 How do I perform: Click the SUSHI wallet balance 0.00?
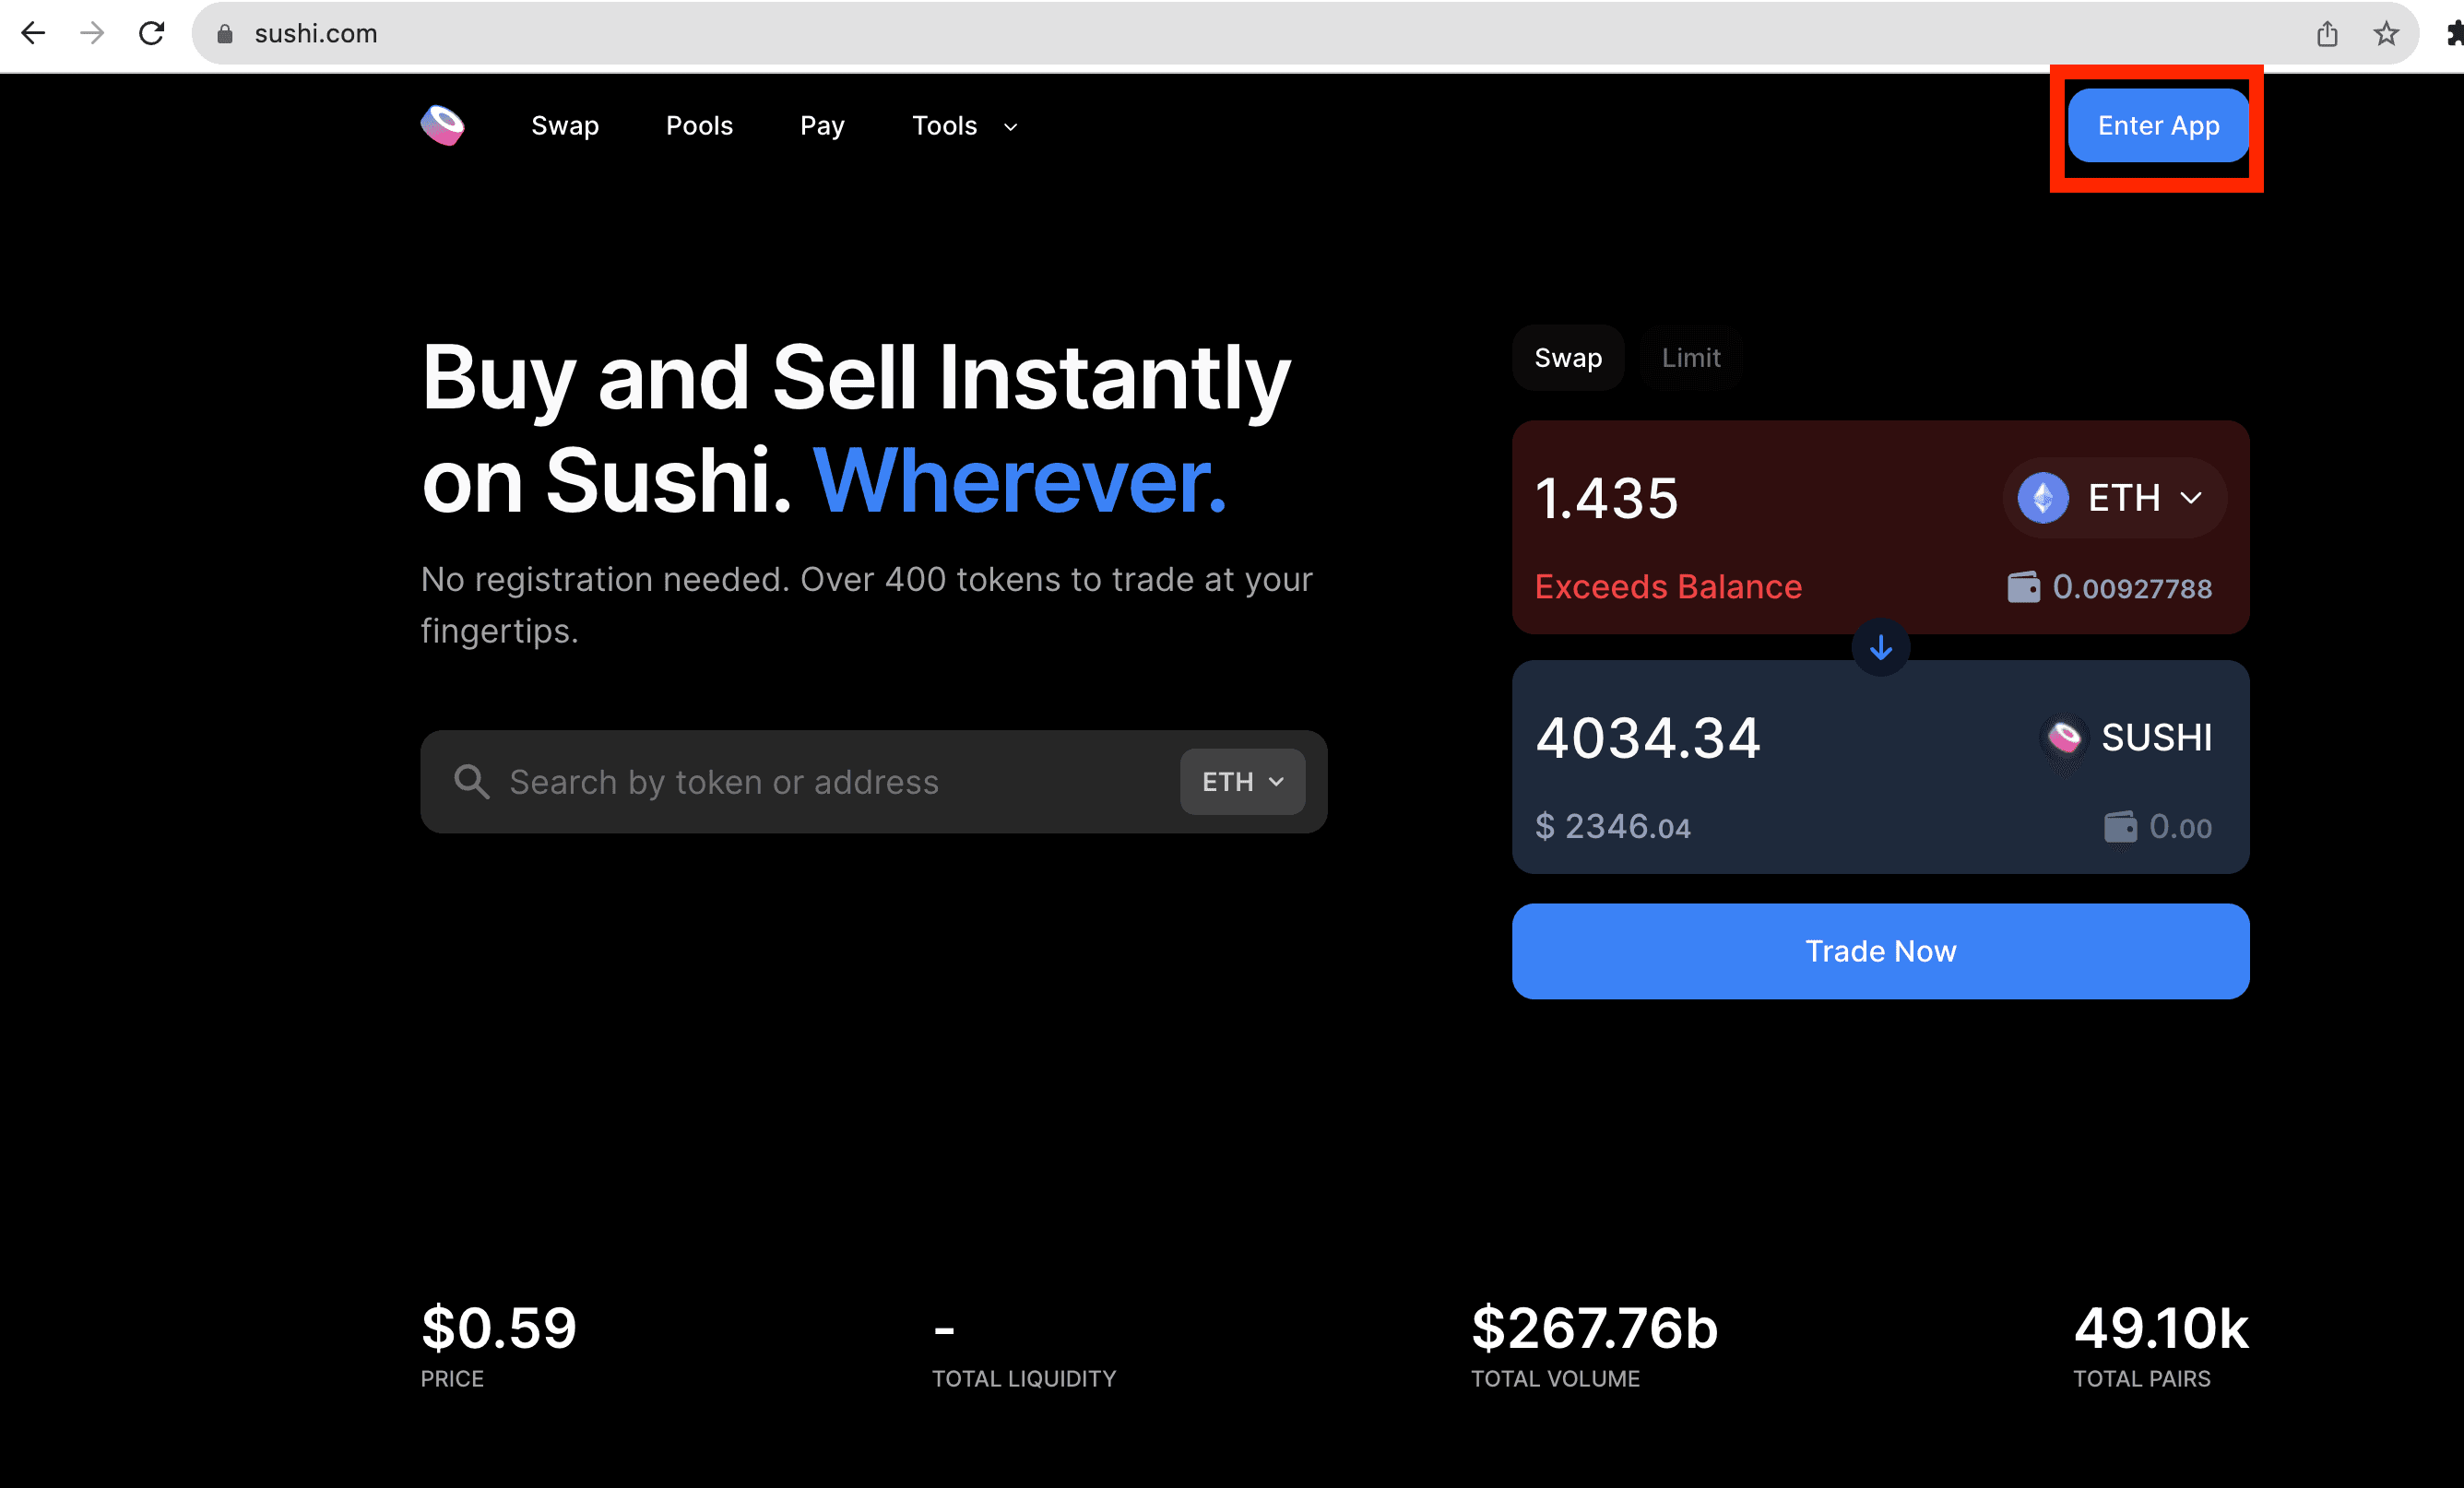[x=2157, y=827]
